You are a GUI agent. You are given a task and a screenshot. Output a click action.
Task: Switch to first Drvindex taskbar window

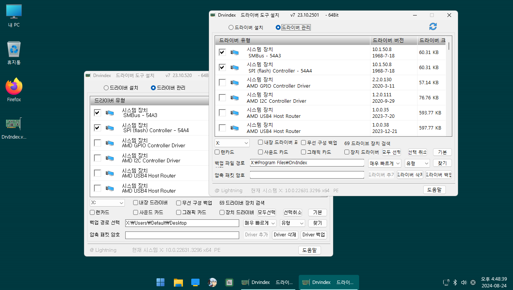[268, 282]
